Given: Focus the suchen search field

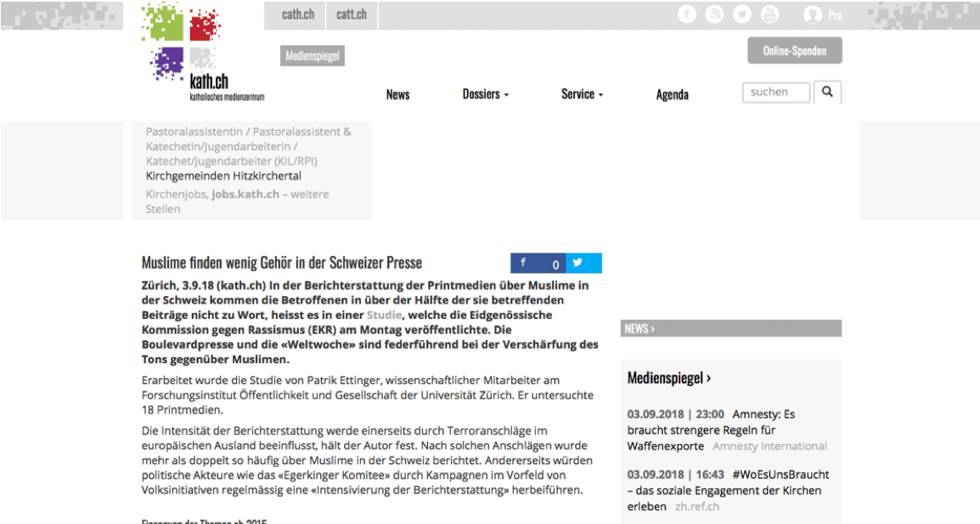Looking at the screenshot, I should pos(775,92).
